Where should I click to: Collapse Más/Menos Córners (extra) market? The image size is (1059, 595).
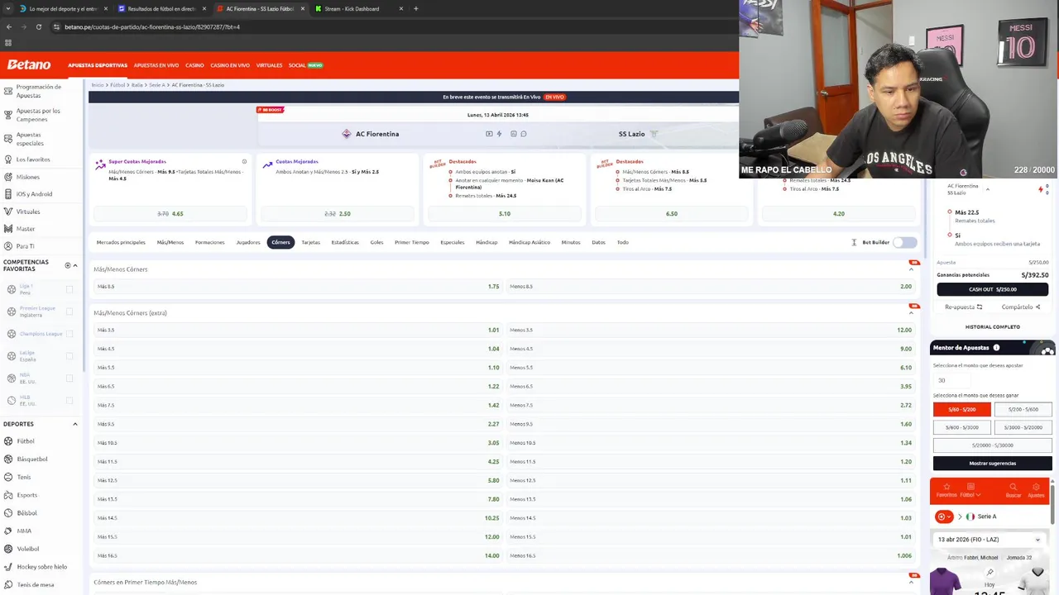coord(912,313)
